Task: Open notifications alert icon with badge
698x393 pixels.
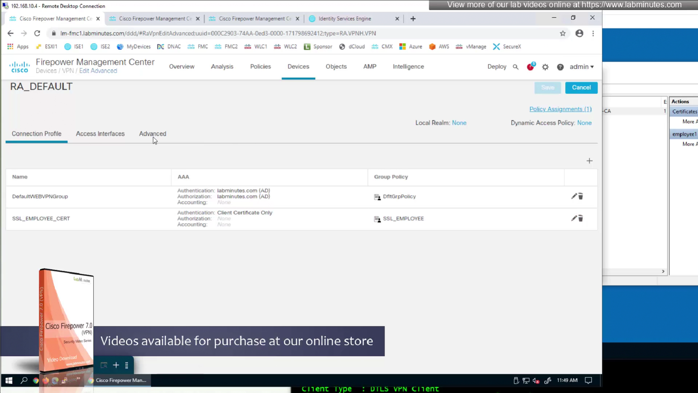Action: tap(530, 67)
